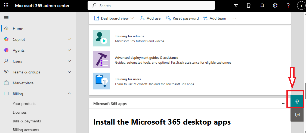306x133 pixels.
Task: Expand the Teams & groups section
Action: click(x=69, y=72)
